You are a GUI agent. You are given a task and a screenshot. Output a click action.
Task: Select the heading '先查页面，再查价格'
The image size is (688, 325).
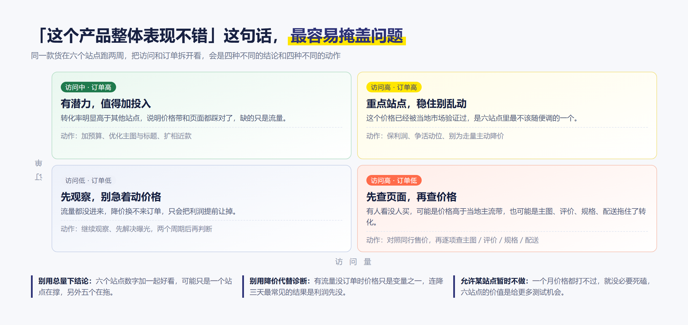tap(411, 197)
